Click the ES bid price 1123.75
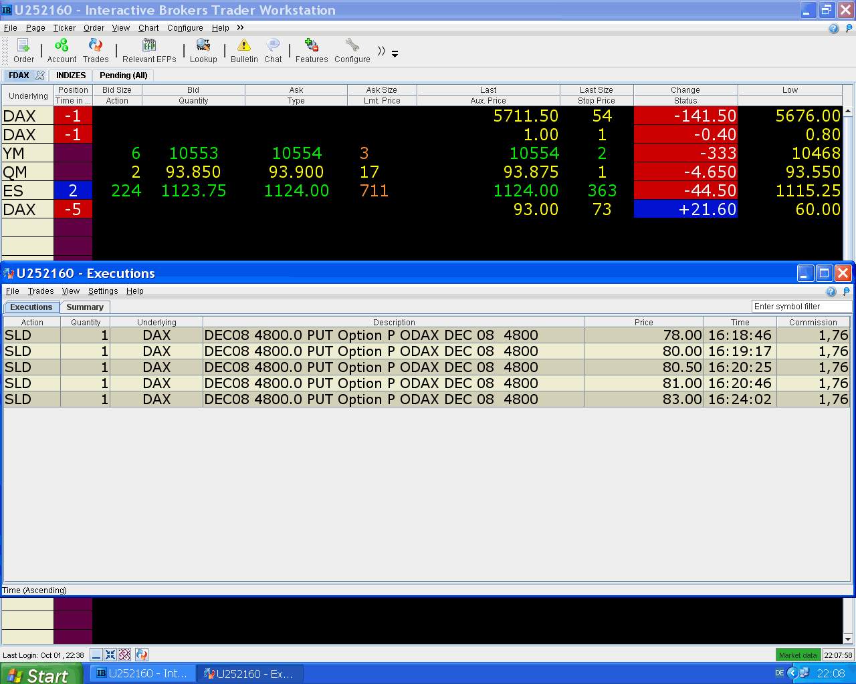The width and height of the screenshot is (856, 684). [x=194, y=190]
